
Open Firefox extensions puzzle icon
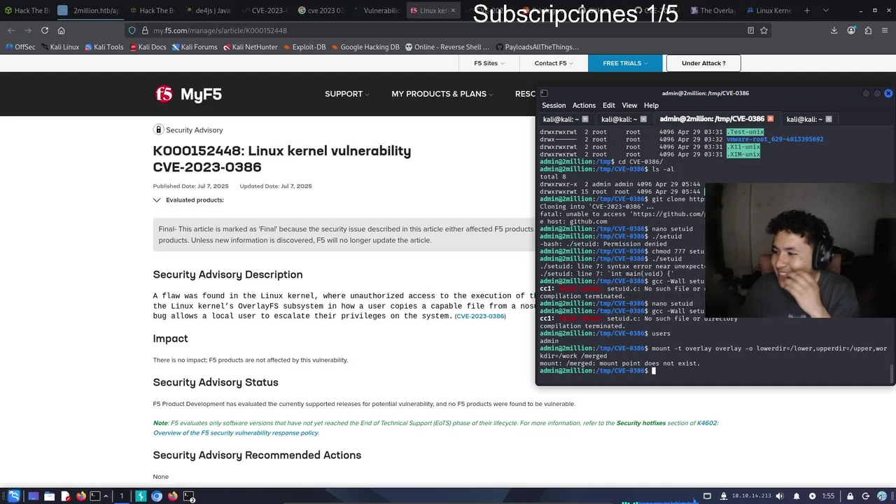[x=868, y=30]
